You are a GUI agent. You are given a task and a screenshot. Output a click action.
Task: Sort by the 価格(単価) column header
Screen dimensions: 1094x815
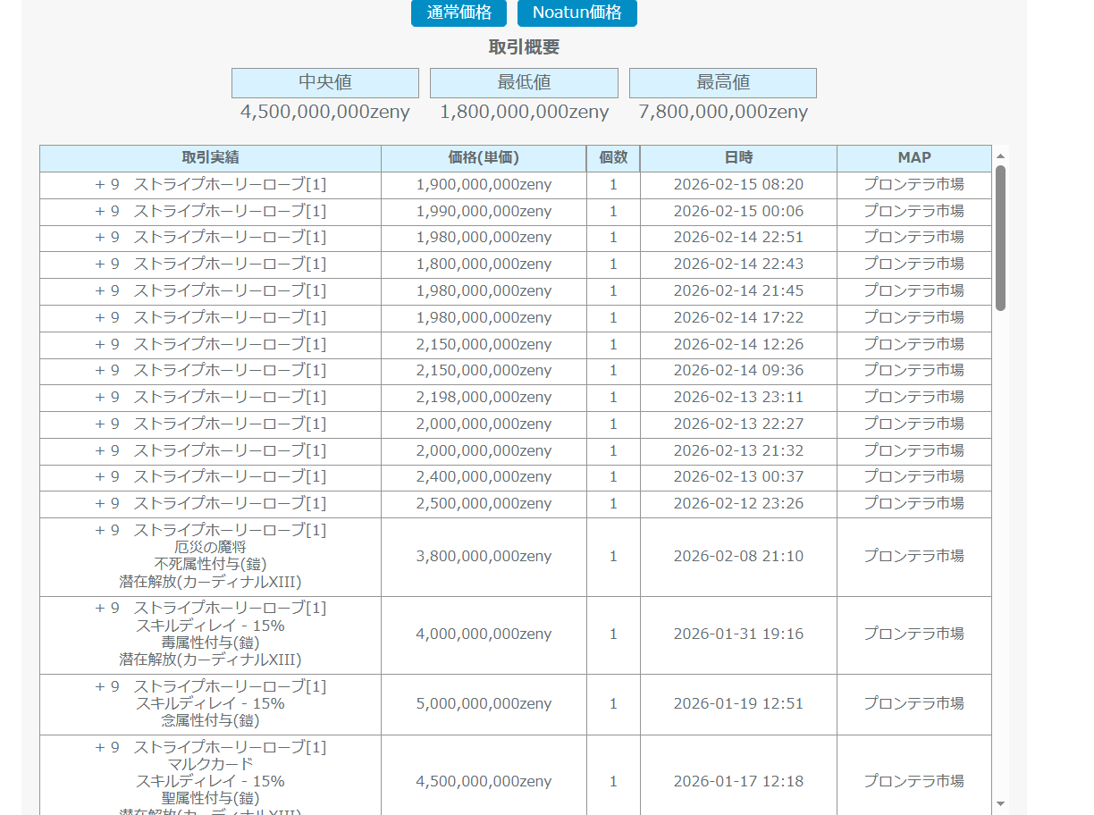(x=484, y=158)
